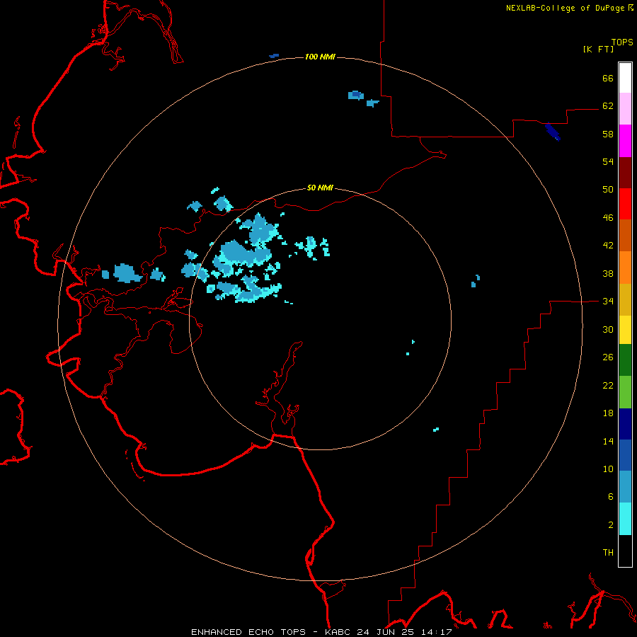This screenshot has height=637, width=637.
Task: Select the black TH threshold swatch
Action: (x=625, y=551)
